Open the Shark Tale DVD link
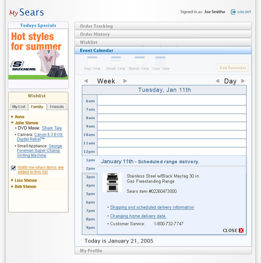The height and width of the screenshot is (263, 261). [52, 128]
